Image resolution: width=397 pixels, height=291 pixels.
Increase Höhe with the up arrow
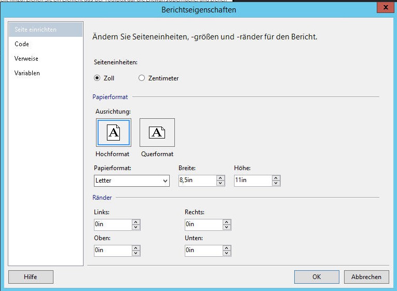tap(276, 178)
